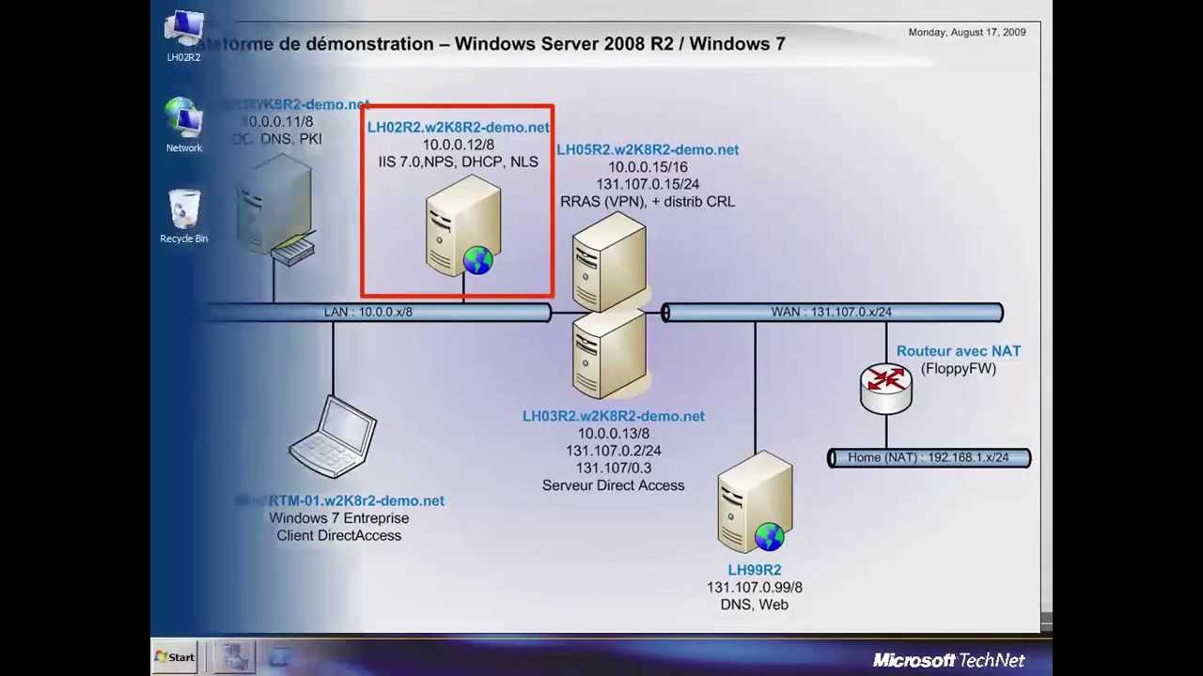Click the text 'Client DirectAccess'

point(339,535)
